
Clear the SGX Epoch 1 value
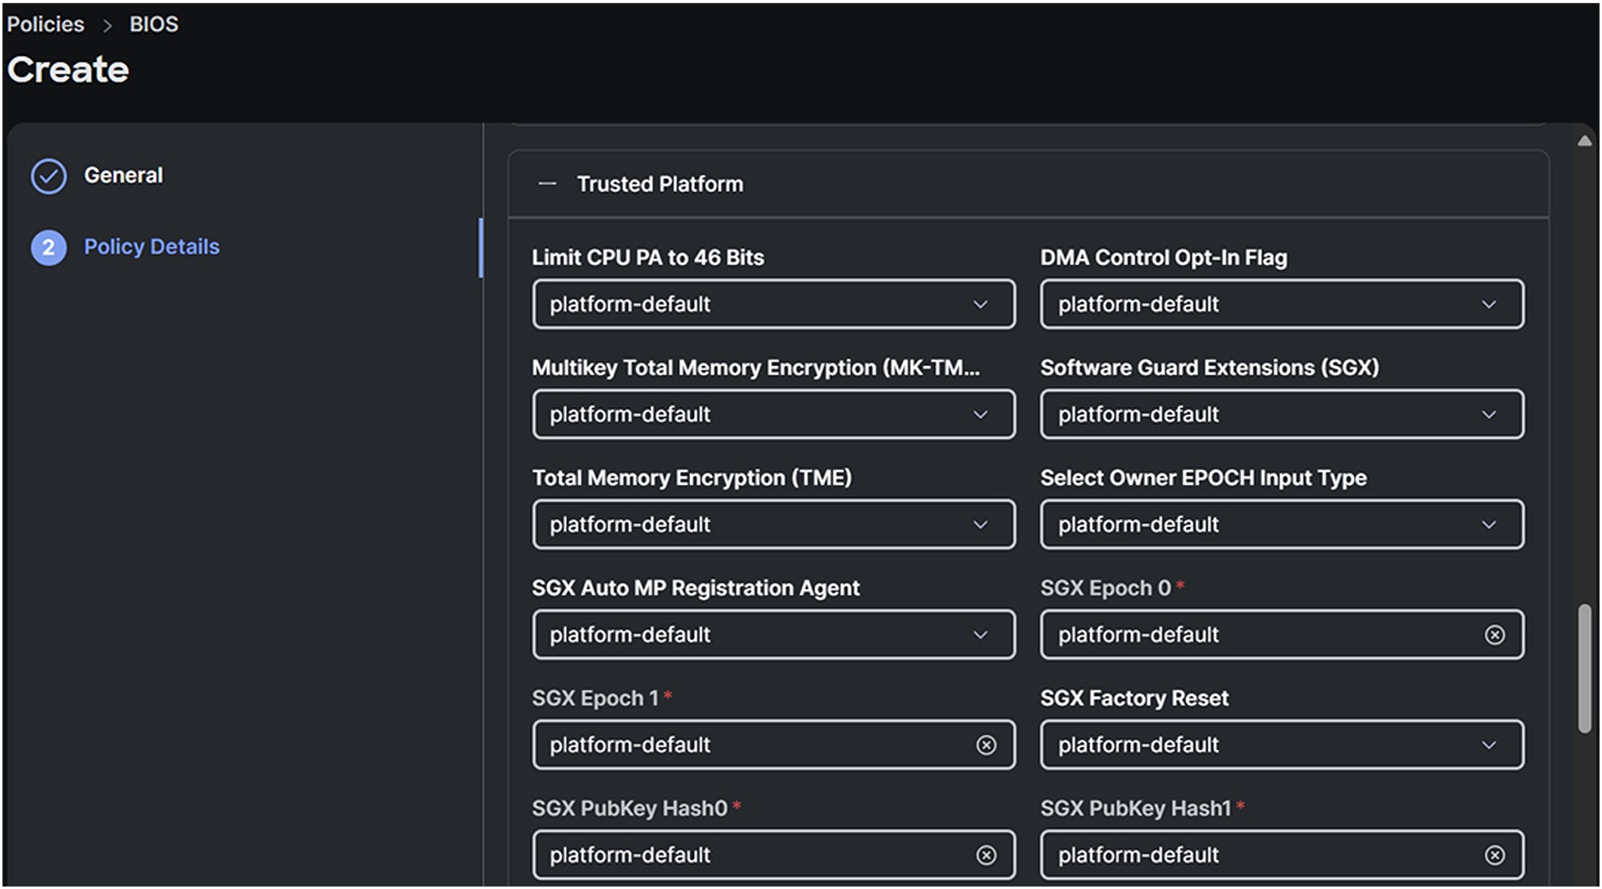(987, 746)
